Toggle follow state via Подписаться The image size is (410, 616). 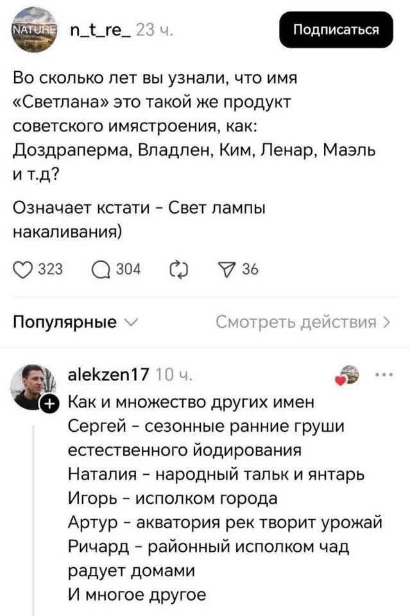[336, 28]
